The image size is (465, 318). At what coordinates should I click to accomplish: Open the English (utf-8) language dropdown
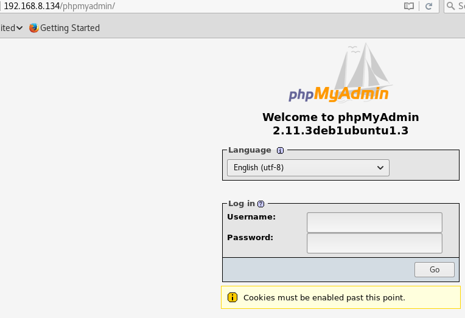point(308,168)
